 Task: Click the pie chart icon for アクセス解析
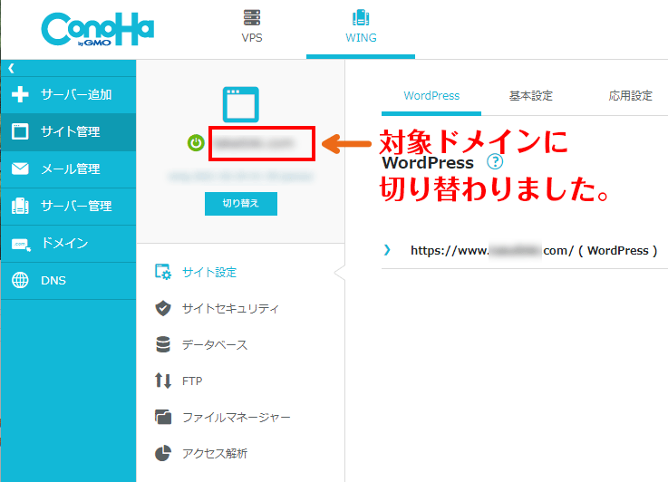point(163,454)
